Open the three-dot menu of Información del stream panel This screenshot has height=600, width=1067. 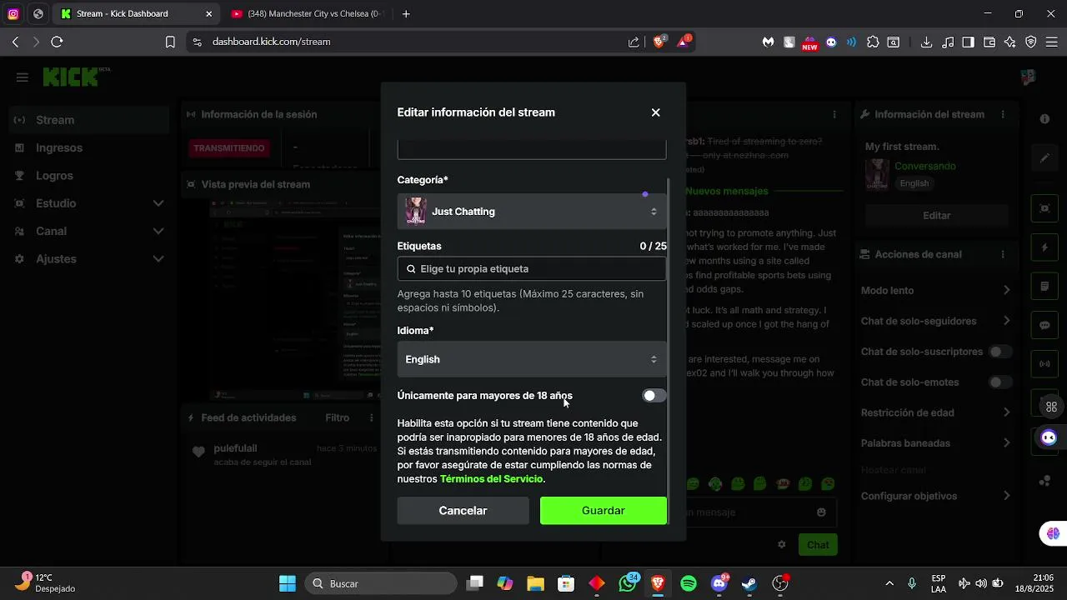click(x=1003, y=114)
